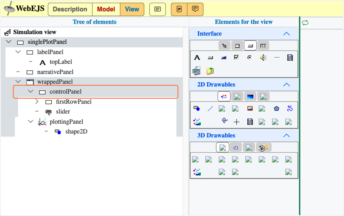This screenshot has width=344, height=216.
Task: Collapse the Interface palette section
Action: click(x=286, y=34)
